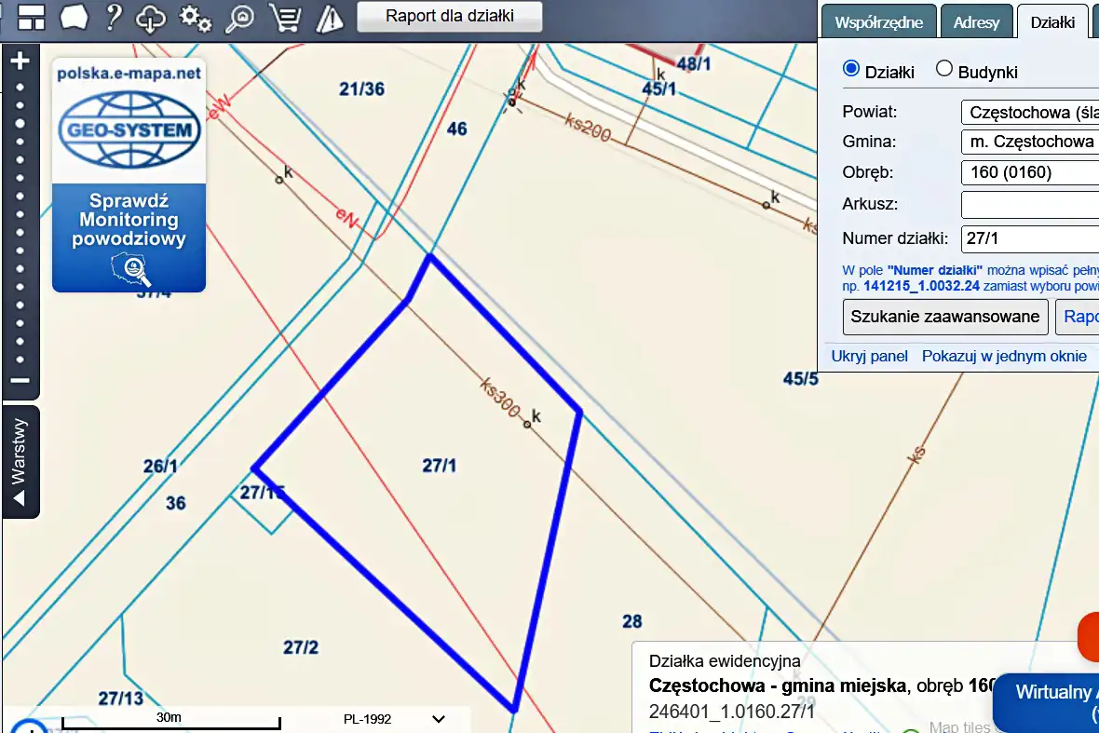Zoom out with the minus button
1099x733 pixels.
[20, 381]
